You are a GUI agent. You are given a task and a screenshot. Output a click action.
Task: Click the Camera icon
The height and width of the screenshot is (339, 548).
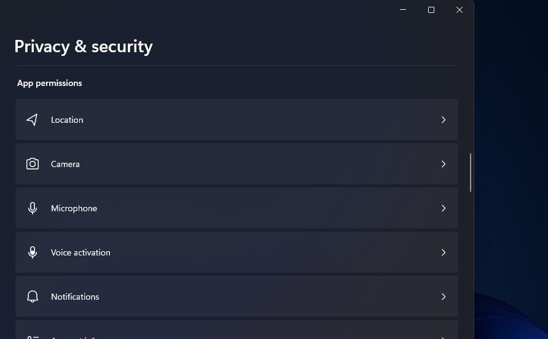(33, 164)
